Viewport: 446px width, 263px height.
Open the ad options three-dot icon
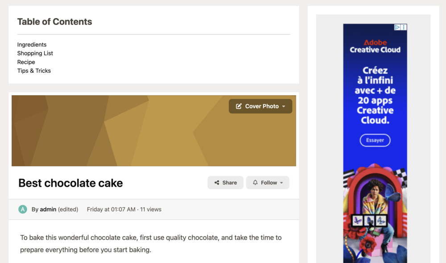tap(404, 27)
